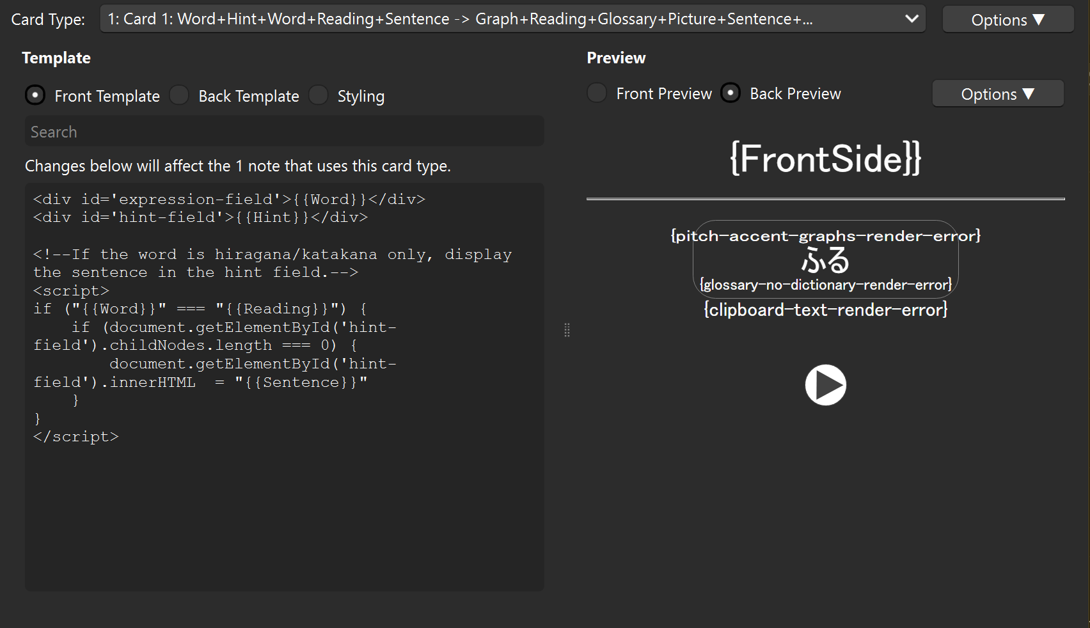Click the Options button beside Back Preview
1090x628 pixels.
(x=997, y=93)
